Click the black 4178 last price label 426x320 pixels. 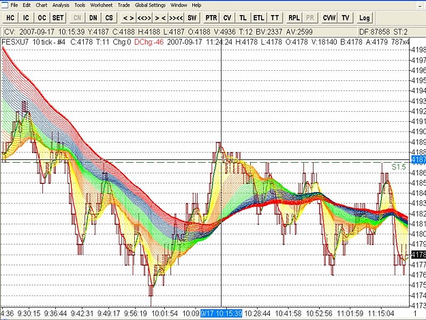[x=419, y=255]
